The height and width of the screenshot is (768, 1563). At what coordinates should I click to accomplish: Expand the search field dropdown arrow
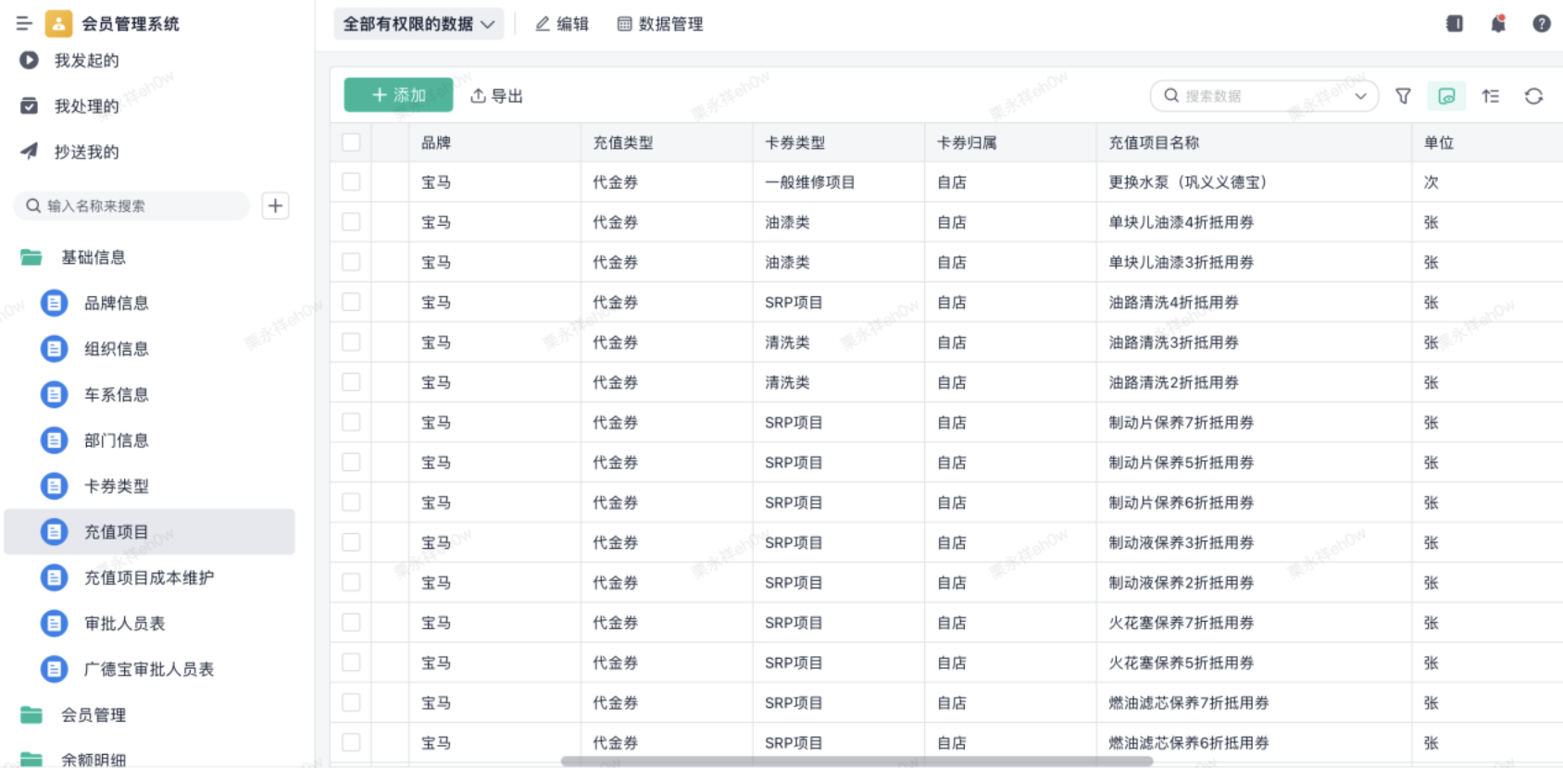pos(1360,96)
